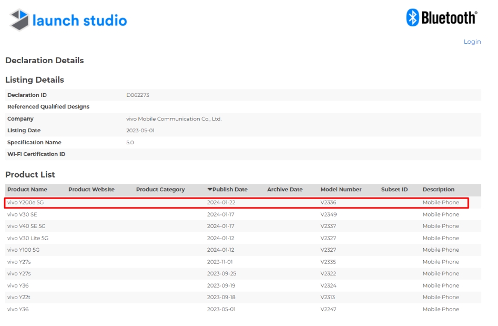
Task: Select the vivo Y22t product name
Action: coord(19,298)
